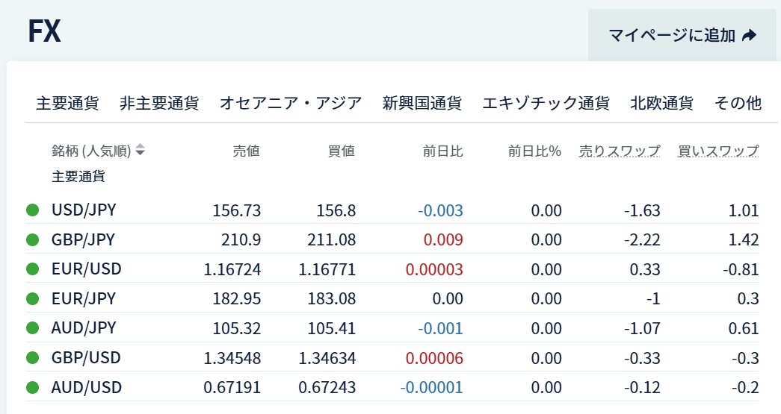Open the EUR/USD pair
Image resolution: width=781 pixels, height=414 pixels.
(87, 269)
